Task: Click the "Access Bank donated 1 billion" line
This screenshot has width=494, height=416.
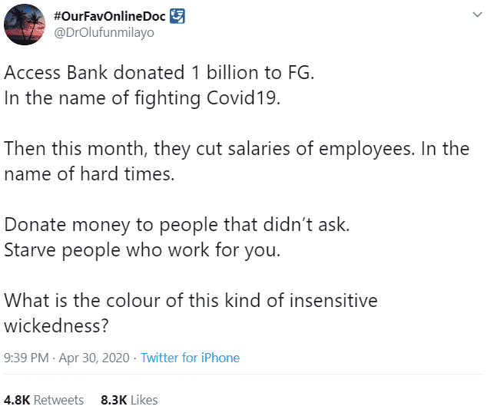Action: click(160, 74)
